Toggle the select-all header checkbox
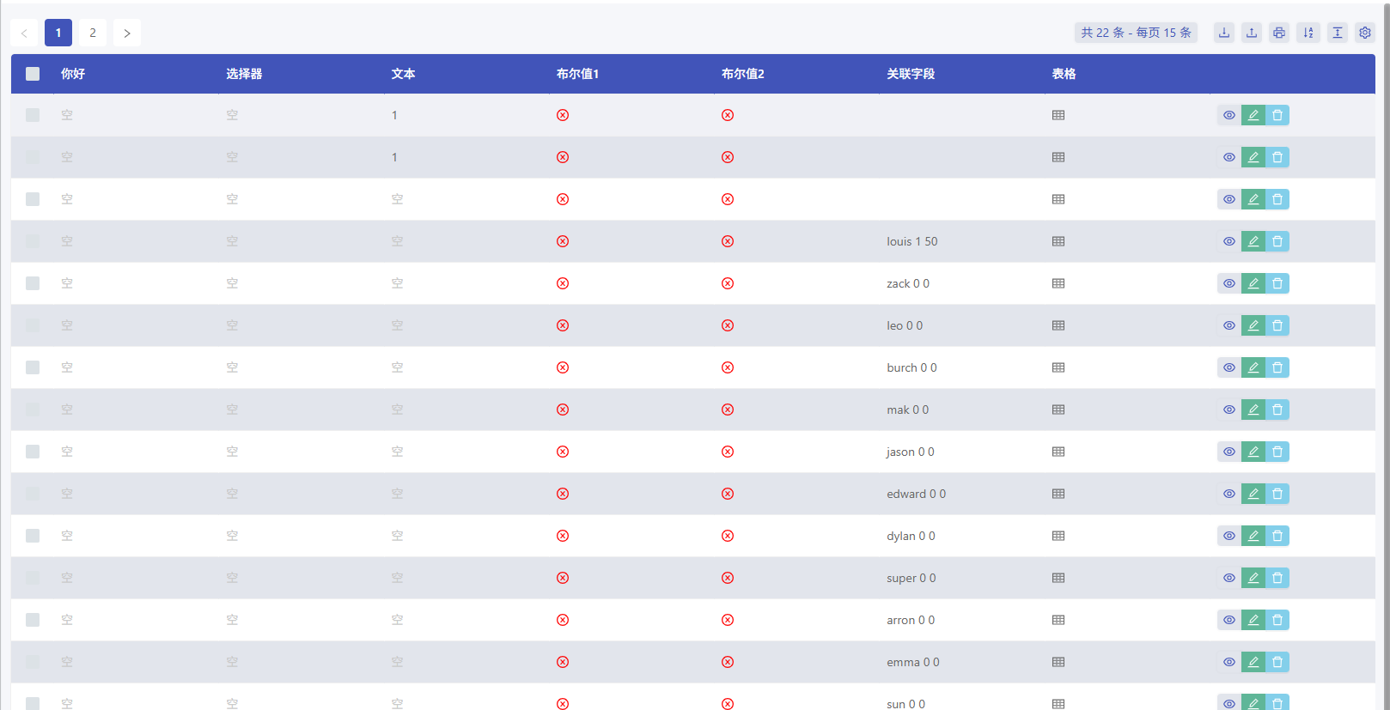This screenshot has height=710, width=1390. (x=33, y=74)
